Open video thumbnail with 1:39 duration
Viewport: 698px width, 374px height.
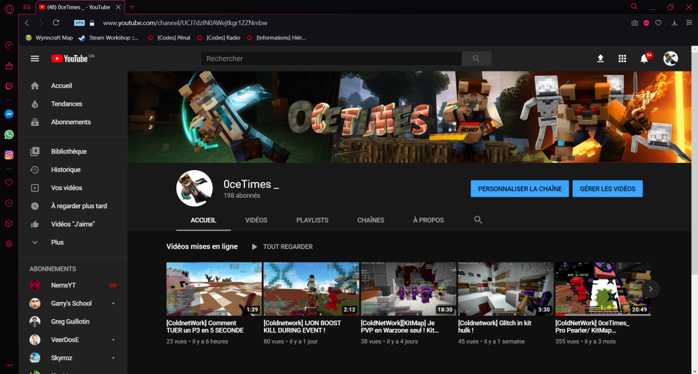(x=215, y=289)
